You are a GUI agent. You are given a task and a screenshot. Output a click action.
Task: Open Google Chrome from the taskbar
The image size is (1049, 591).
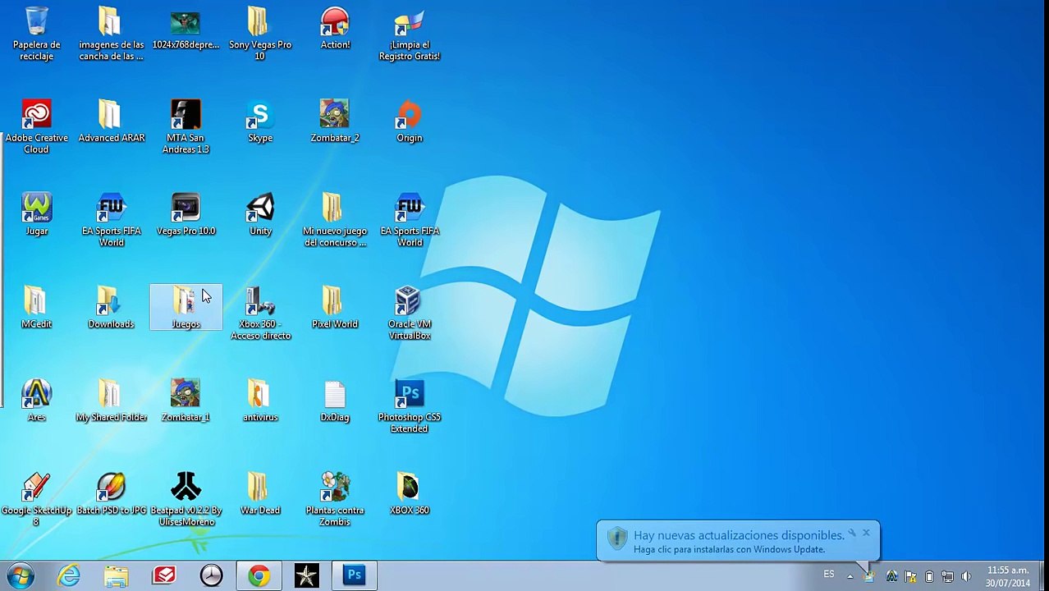[259, 575]
